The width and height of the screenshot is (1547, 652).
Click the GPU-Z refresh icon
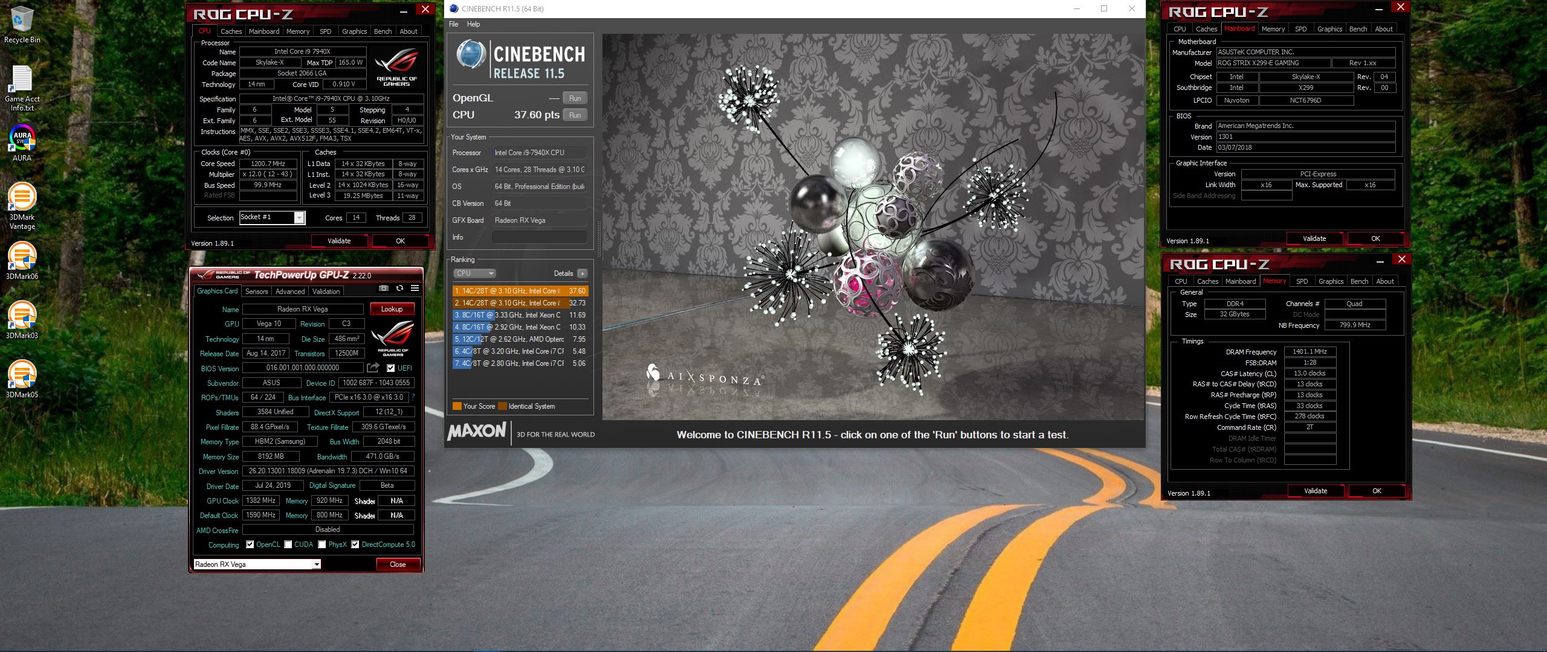[x=399, y=289]
